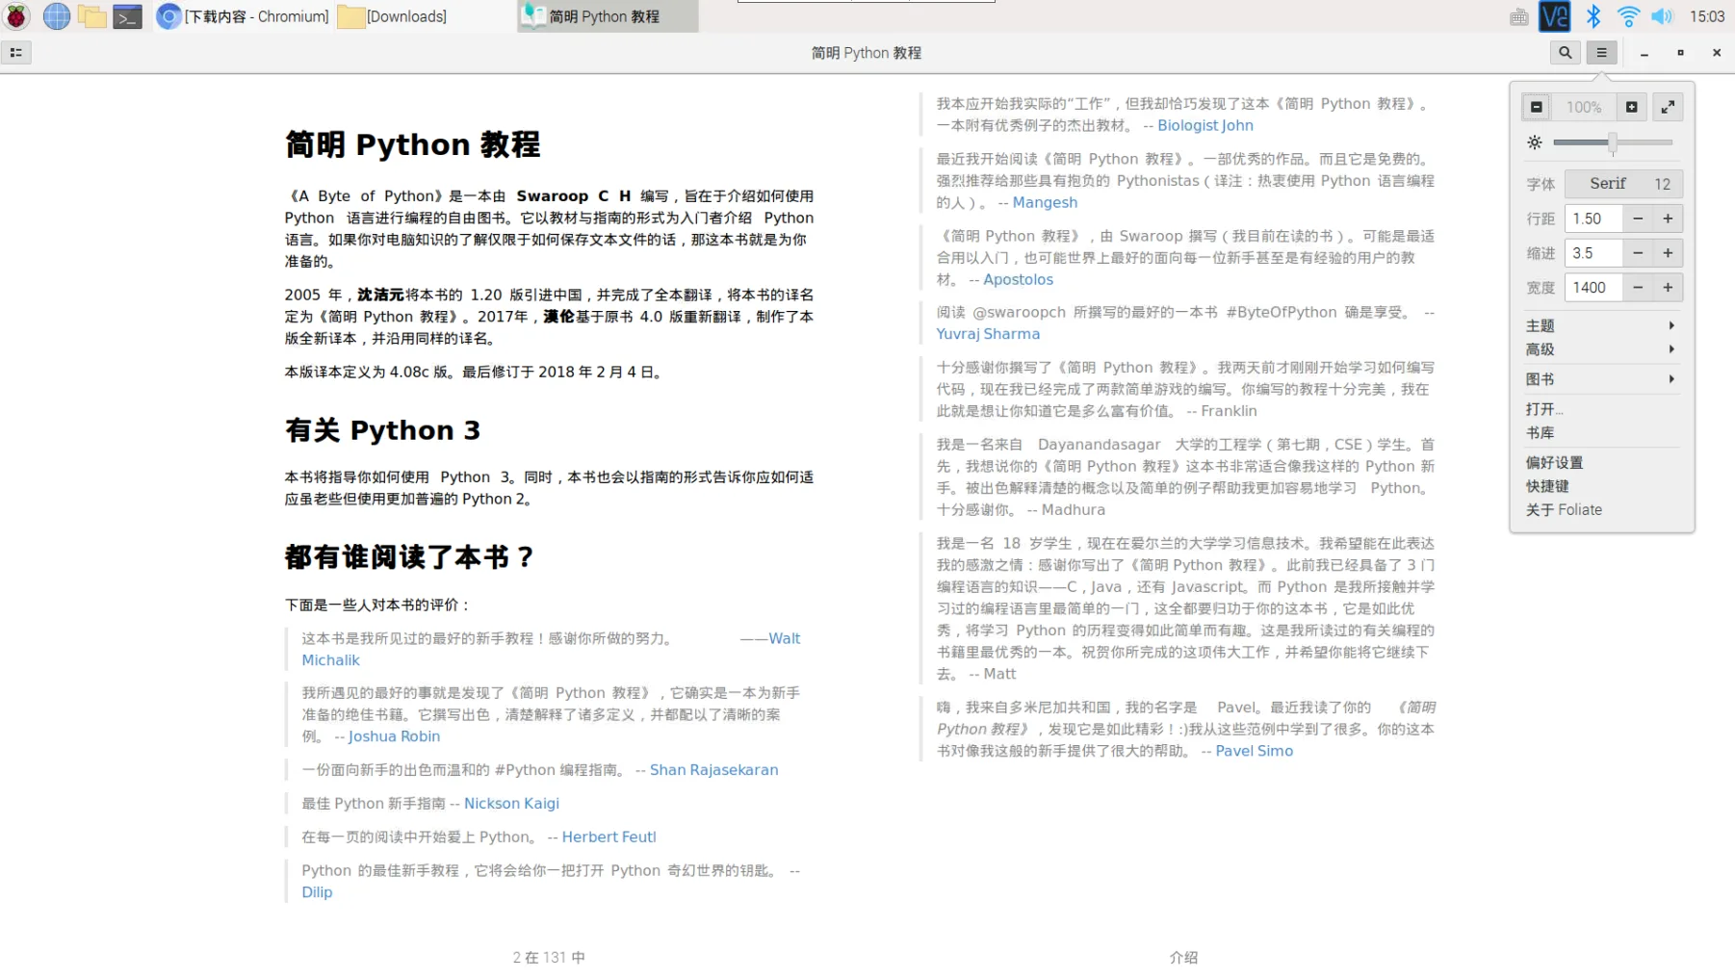
Task: Click the Serif 12 font chooser button
Action: click(x=1624, y=184)
